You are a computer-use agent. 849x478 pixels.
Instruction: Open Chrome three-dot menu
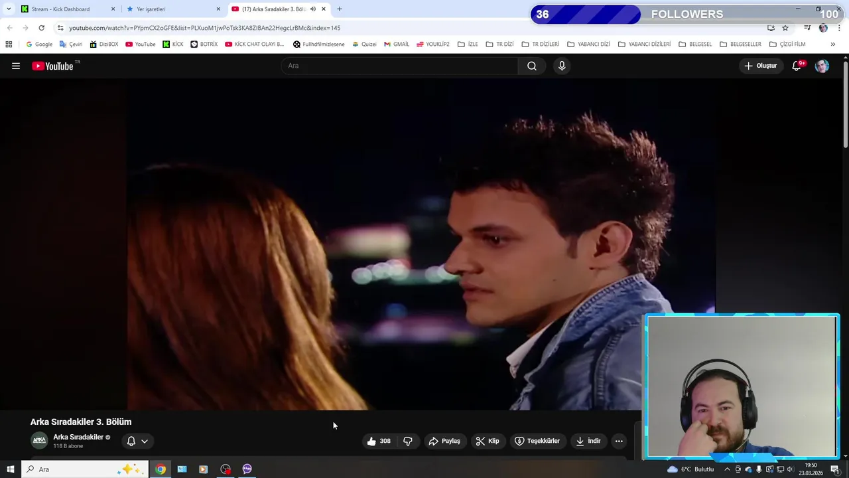pyautogui.click(x=839, y=28)
